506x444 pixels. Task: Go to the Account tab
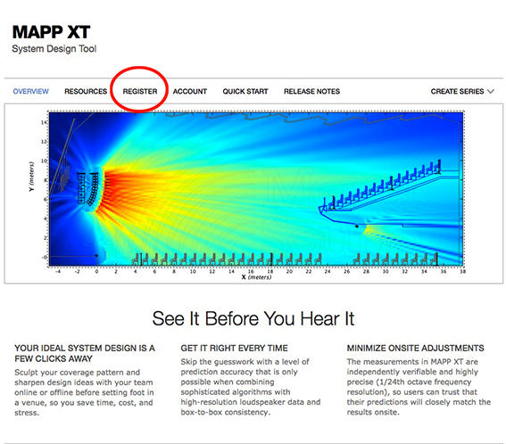click(190, 91)
